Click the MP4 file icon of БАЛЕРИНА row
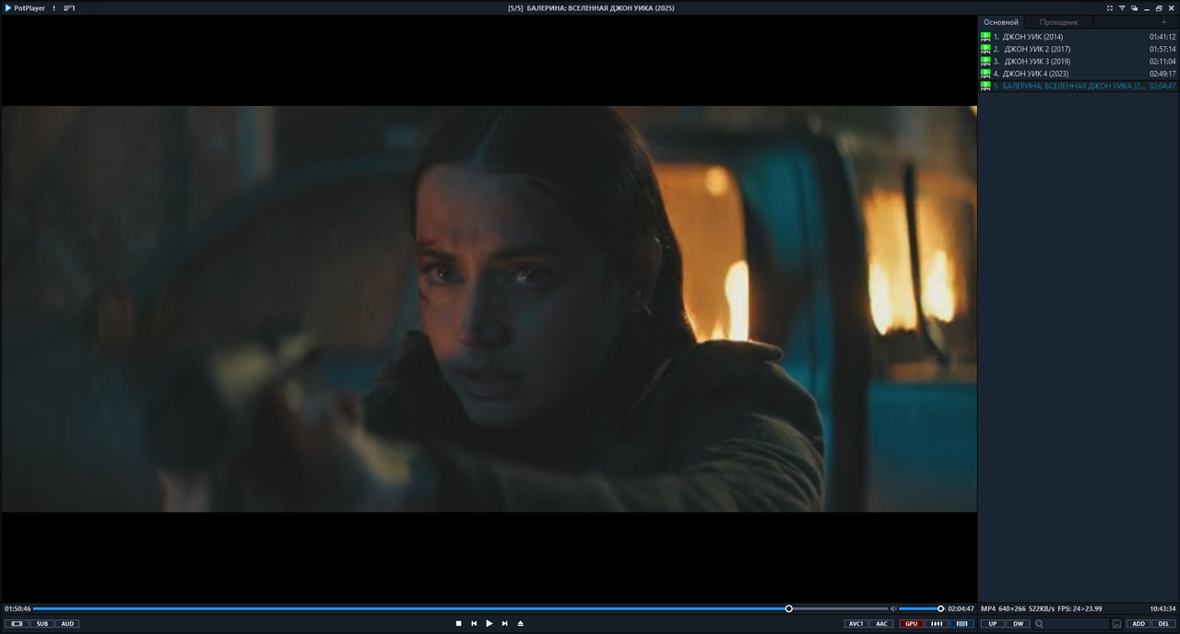This screenshot has height=634, width=1180. click(x=985, y=86)
